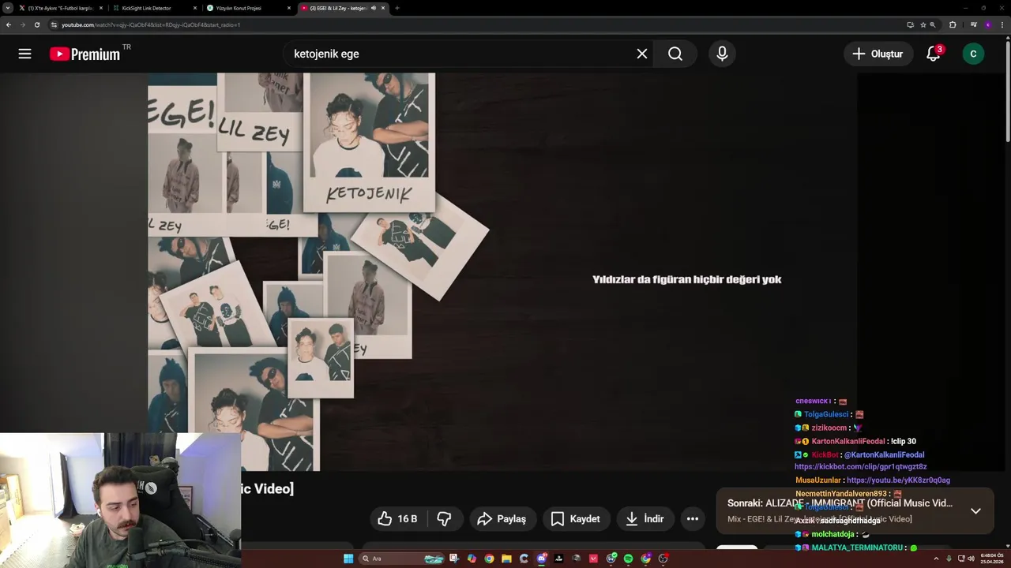
Task: Mute the tab via its speaker icon
Action: [373, 8]
